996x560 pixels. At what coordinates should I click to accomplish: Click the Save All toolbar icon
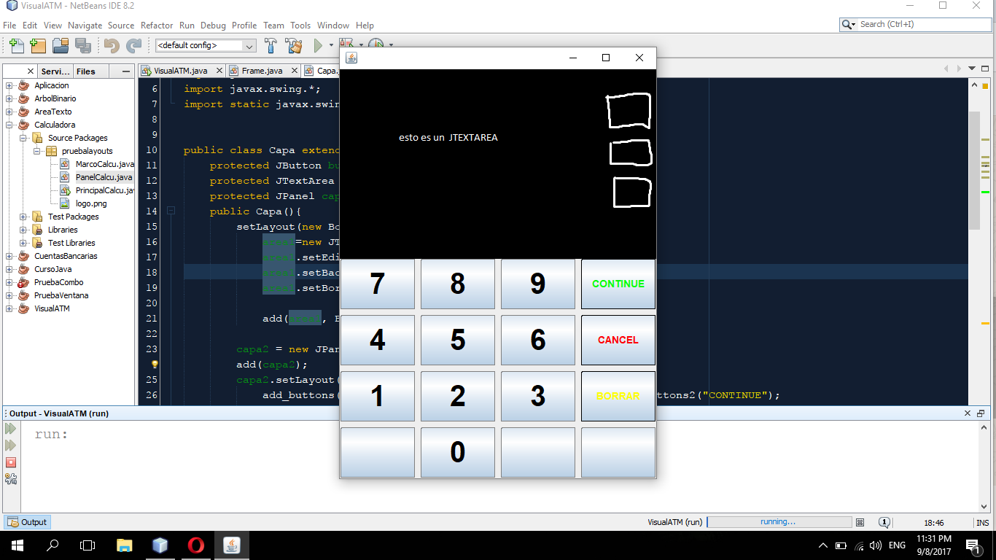82,45
